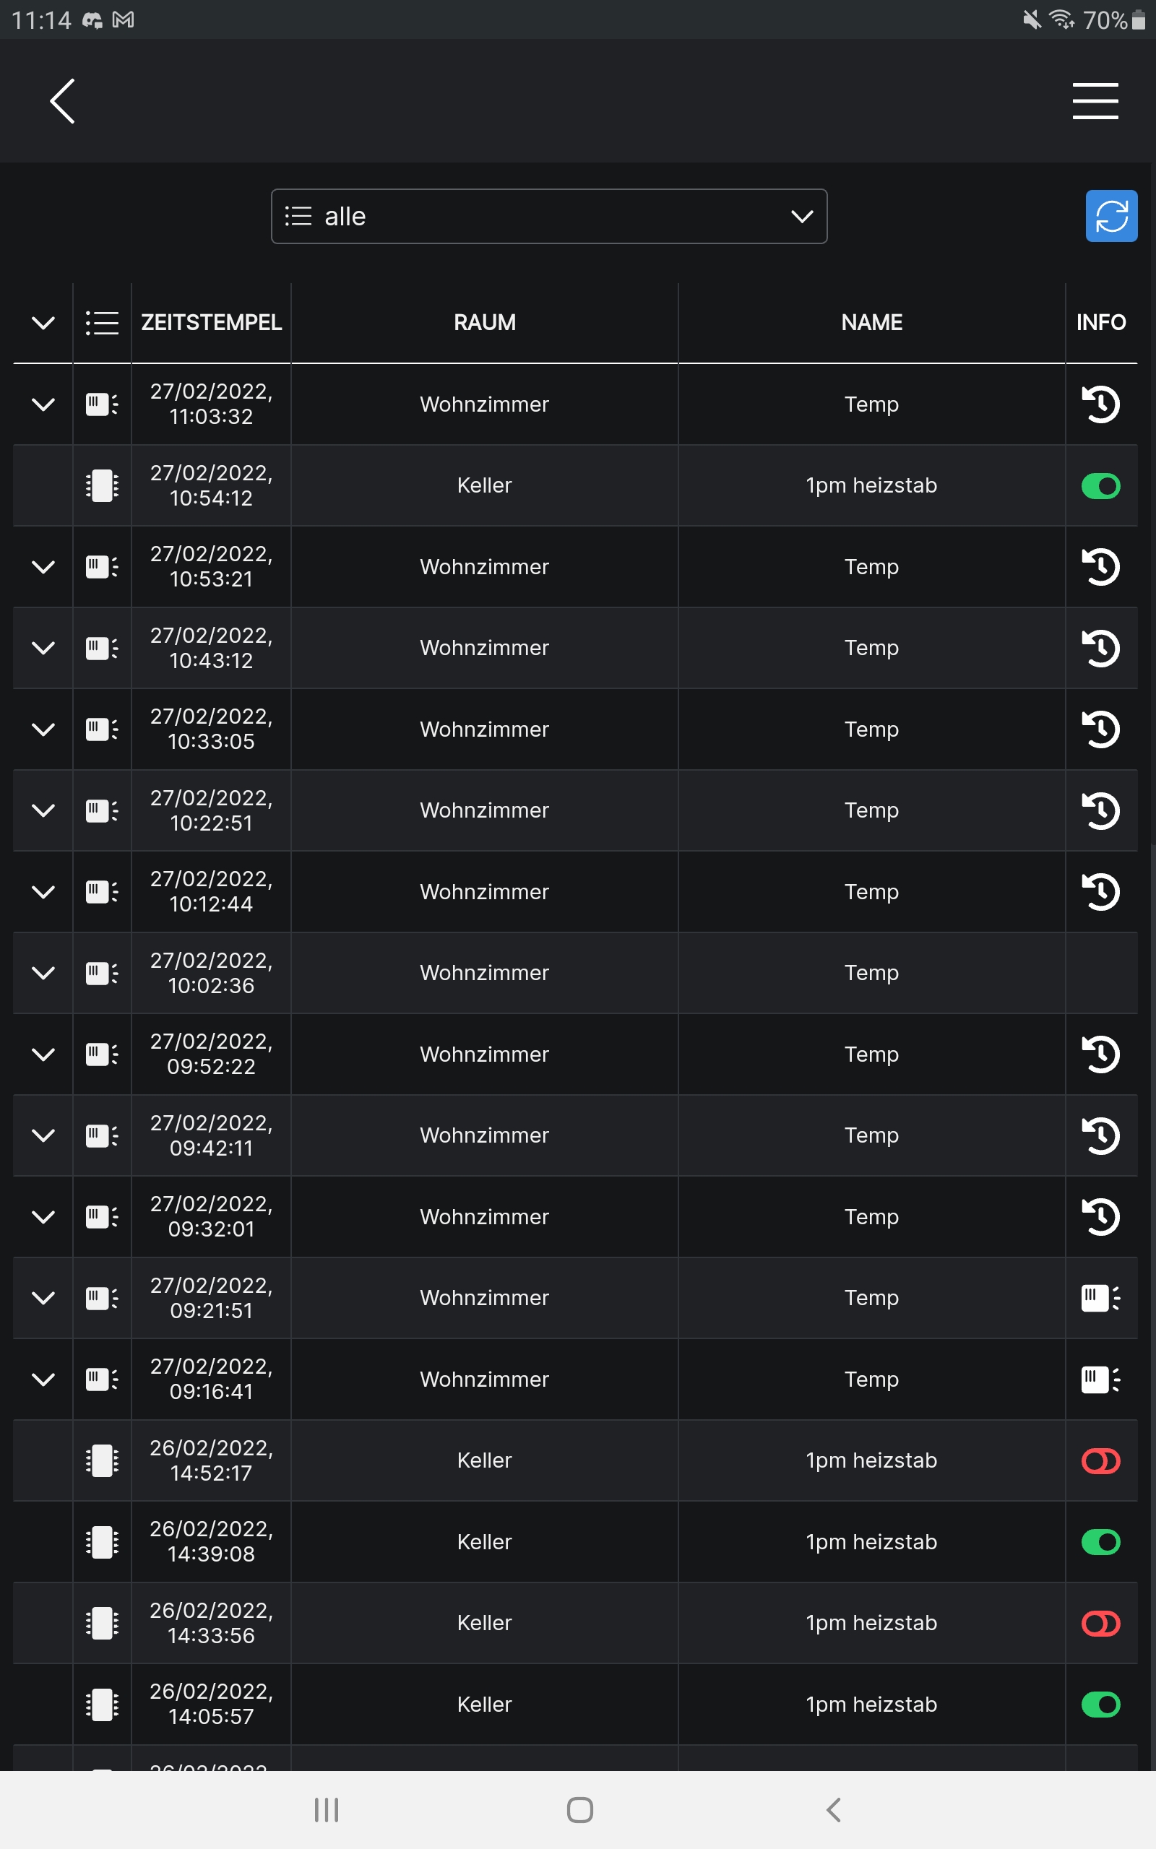
Task: Go back with the top-left arrow
Action: pos(63,101)
